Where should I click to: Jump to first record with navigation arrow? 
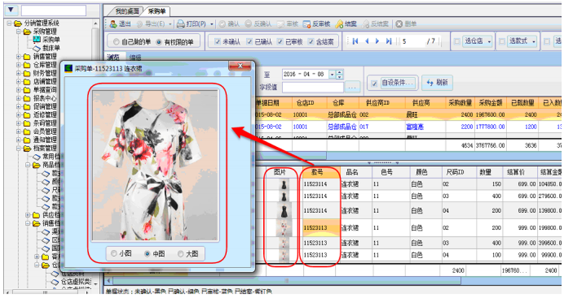click(x=356, y=42)
